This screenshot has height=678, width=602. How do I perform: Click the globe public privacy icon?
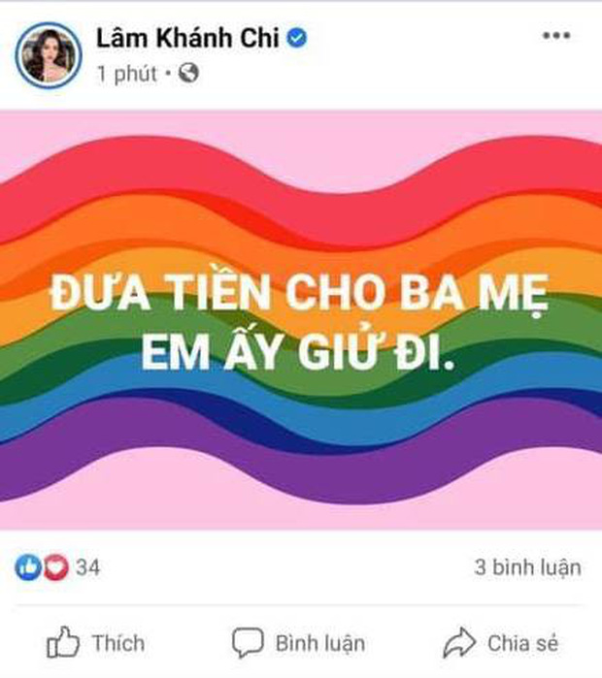click(188, 73)
